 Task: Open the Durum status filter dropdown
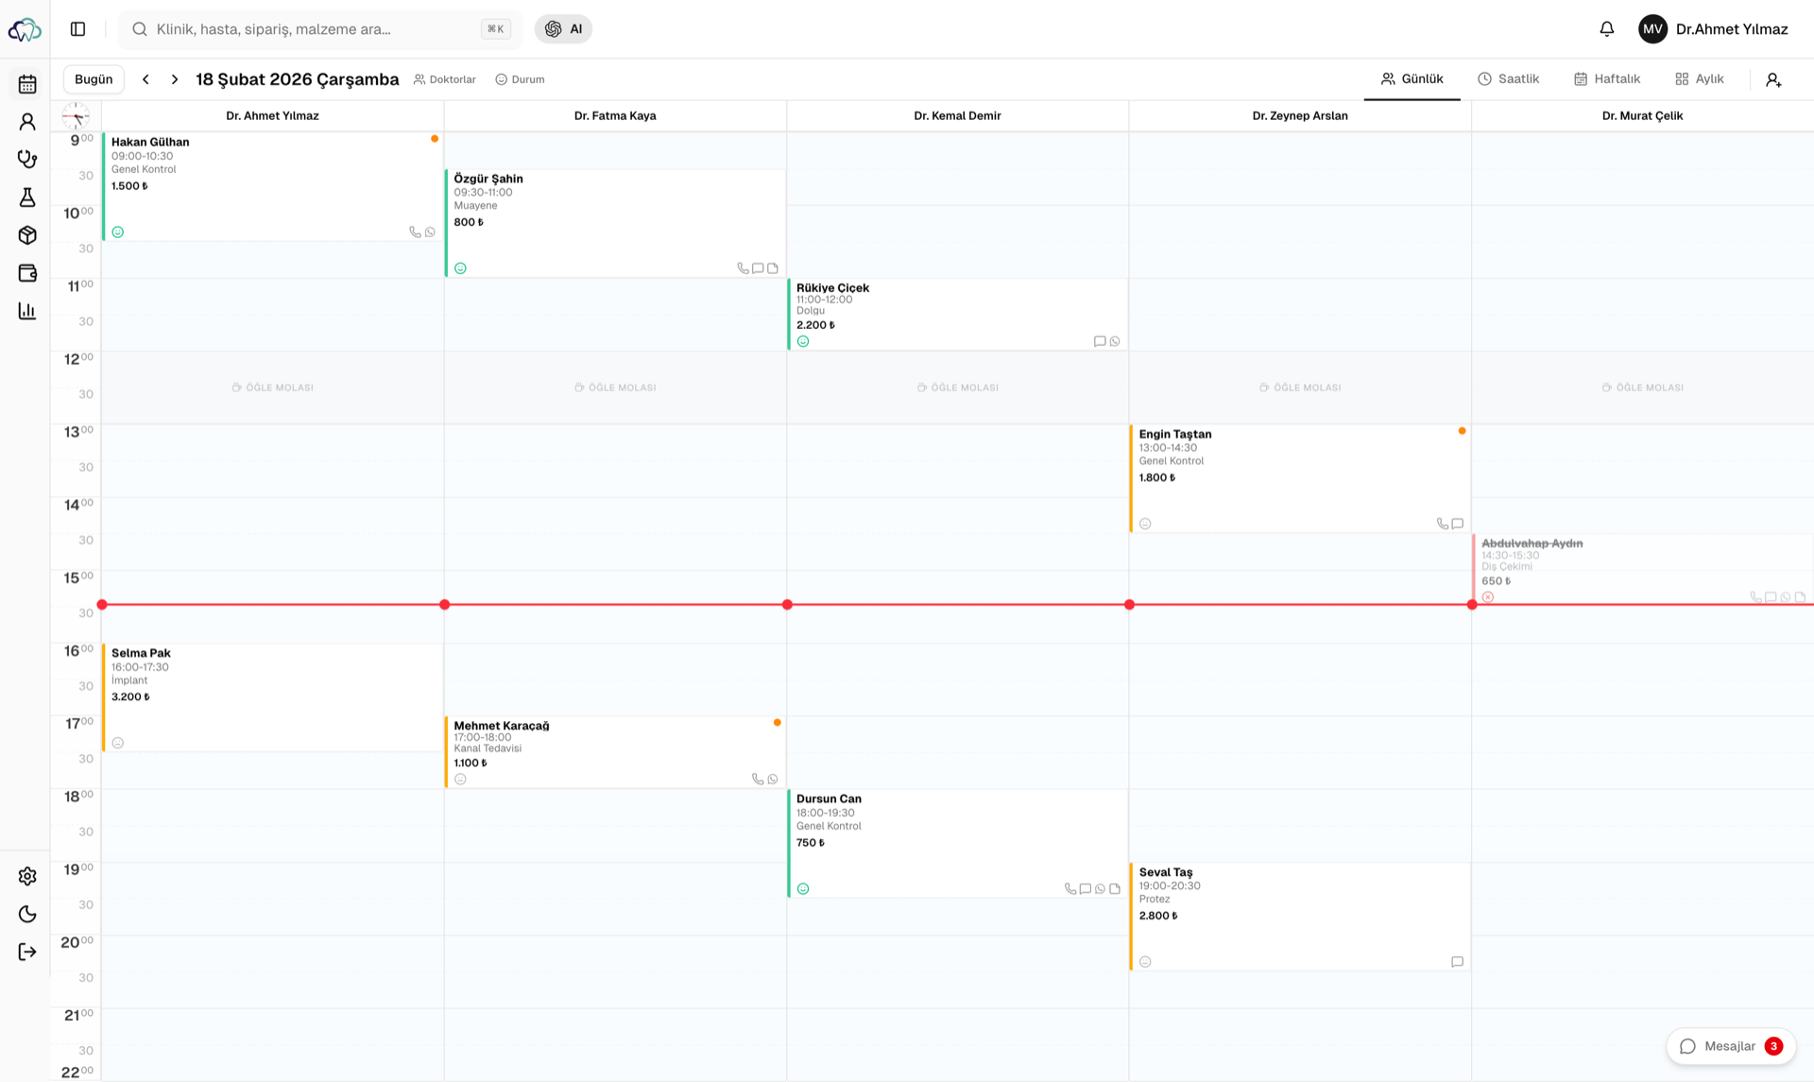point(521,79)
